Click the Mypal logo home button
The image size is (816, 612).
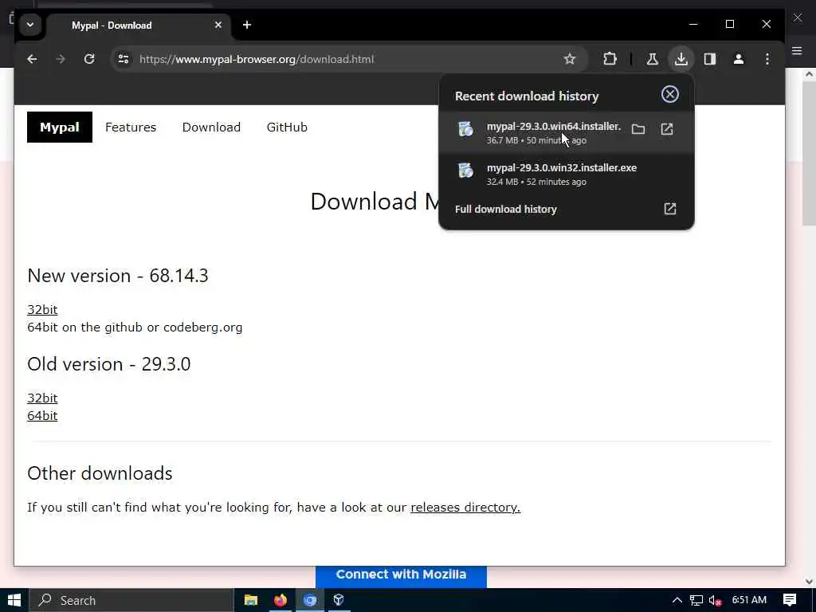[x=60, y=127]
